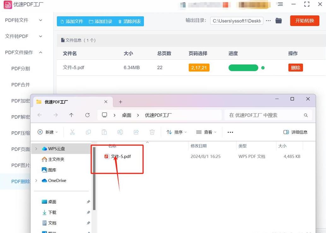Click 清除列表 to clear the list

click(129, 21)
